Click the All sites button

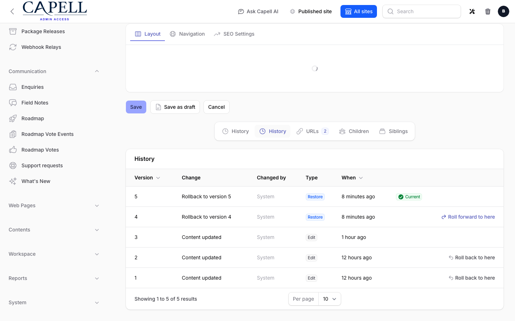click(x=359, y=11)
